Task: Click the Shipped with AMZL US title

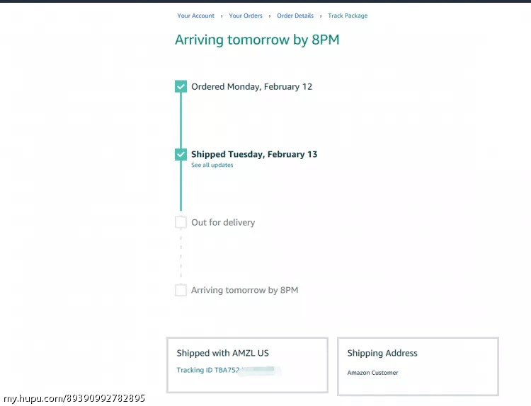Action: (x=222, y=353)
